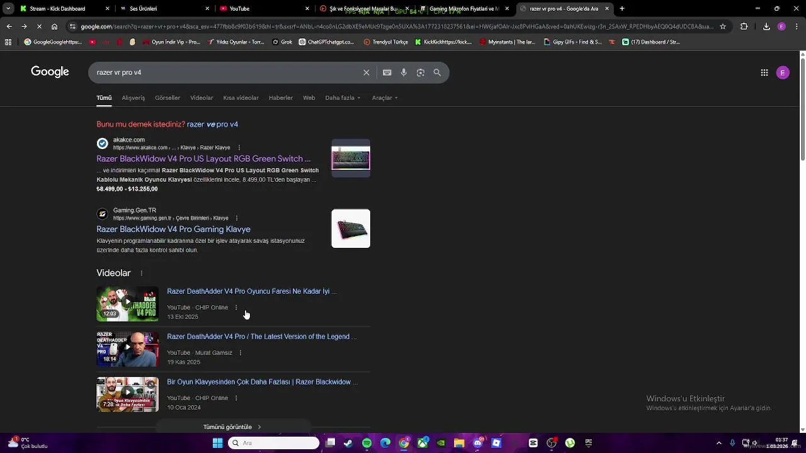Go back to the previous page
The width and height of the screenshot is (806, 453).
click(x=9, y=26)
